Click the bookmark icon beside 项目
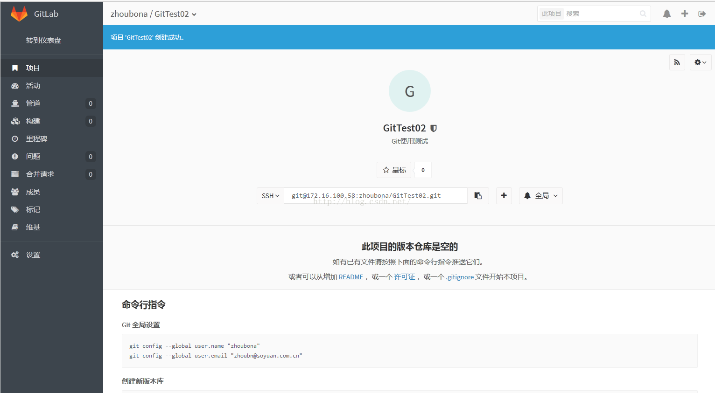715x393 pixels. click(x=15, y=68)
